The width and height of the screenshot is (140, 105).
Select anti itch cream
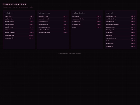tap(121, 16)
